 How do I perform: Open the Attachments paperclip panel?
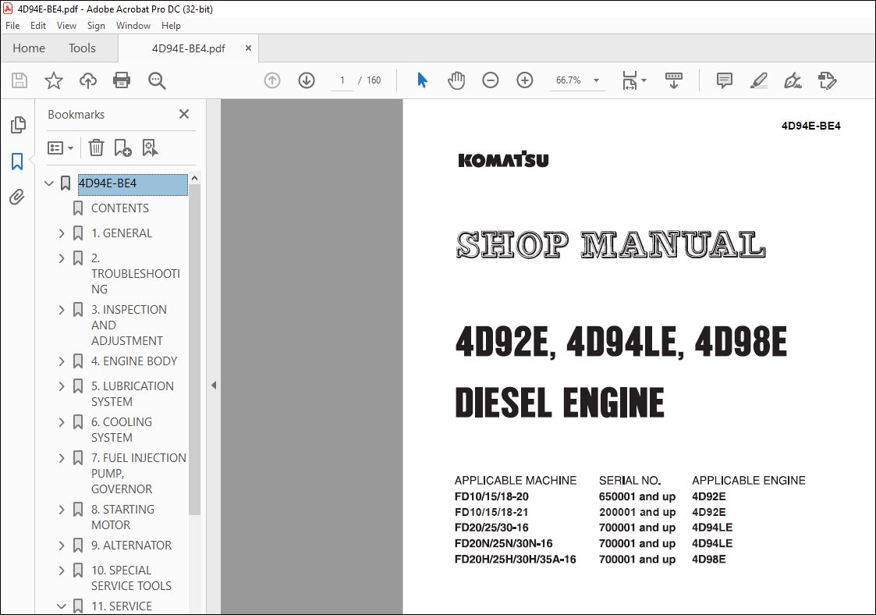(x=17, y=197)
